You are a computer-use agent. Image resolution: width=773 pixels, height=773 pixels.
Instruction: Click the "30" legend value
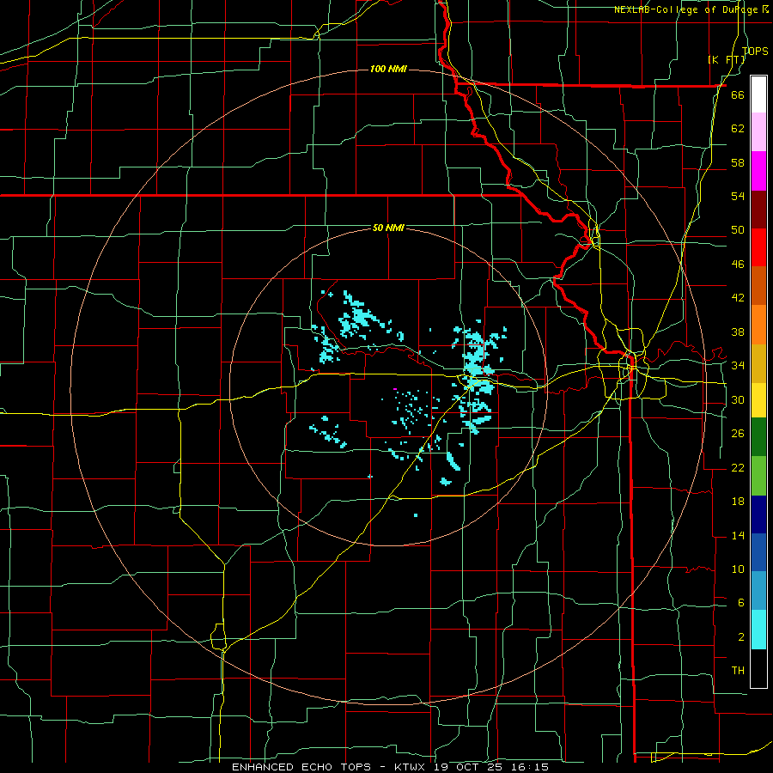[x=738, y=399]
